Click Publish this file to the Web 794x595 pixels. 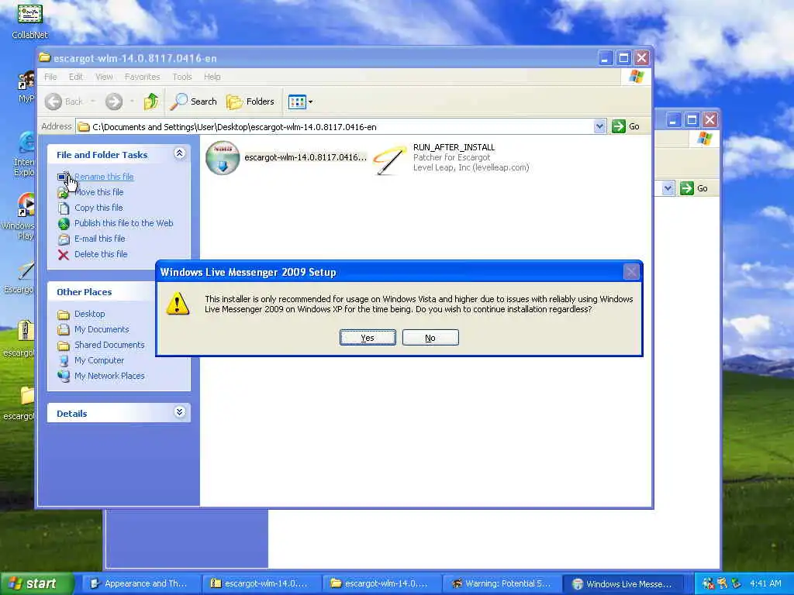click(x=123, y=223)
